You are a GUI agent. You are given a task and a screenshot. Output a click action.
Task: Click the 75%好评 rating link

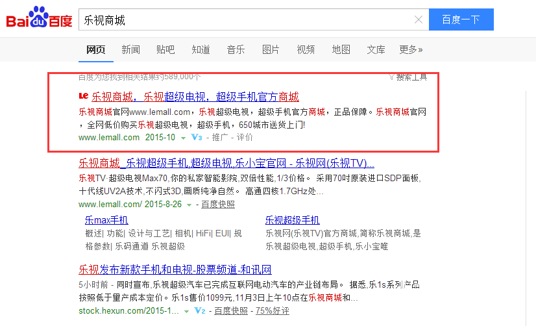tap(273, 311)
